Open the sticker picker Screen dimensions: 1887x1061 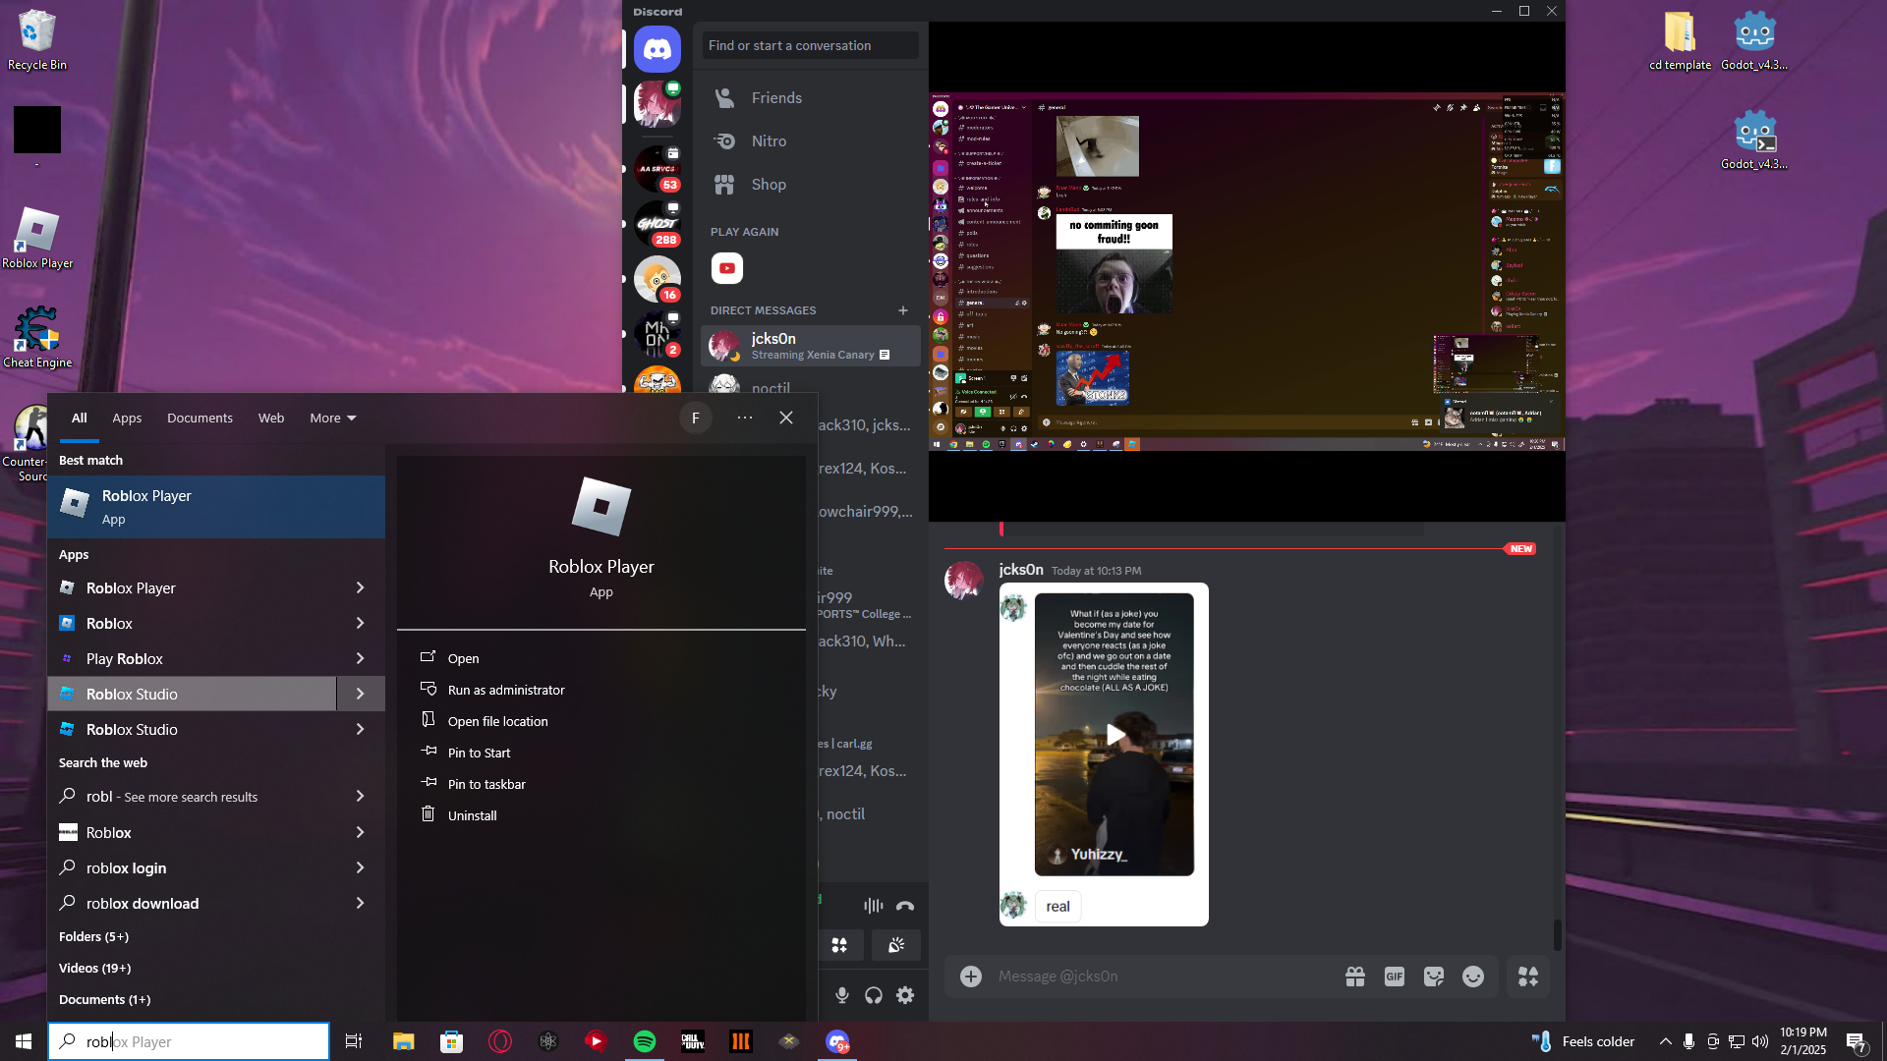pos(1434,977)
